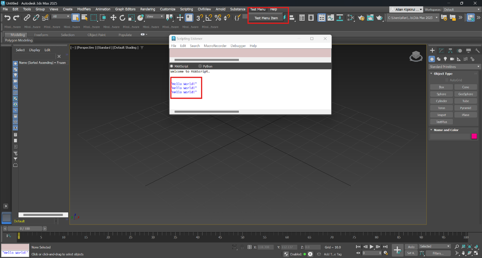Switch to the Object Paint ribbon tab

coord(97,35)
